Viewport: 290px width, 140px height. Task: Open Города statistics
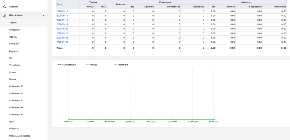tap(12, 79)
